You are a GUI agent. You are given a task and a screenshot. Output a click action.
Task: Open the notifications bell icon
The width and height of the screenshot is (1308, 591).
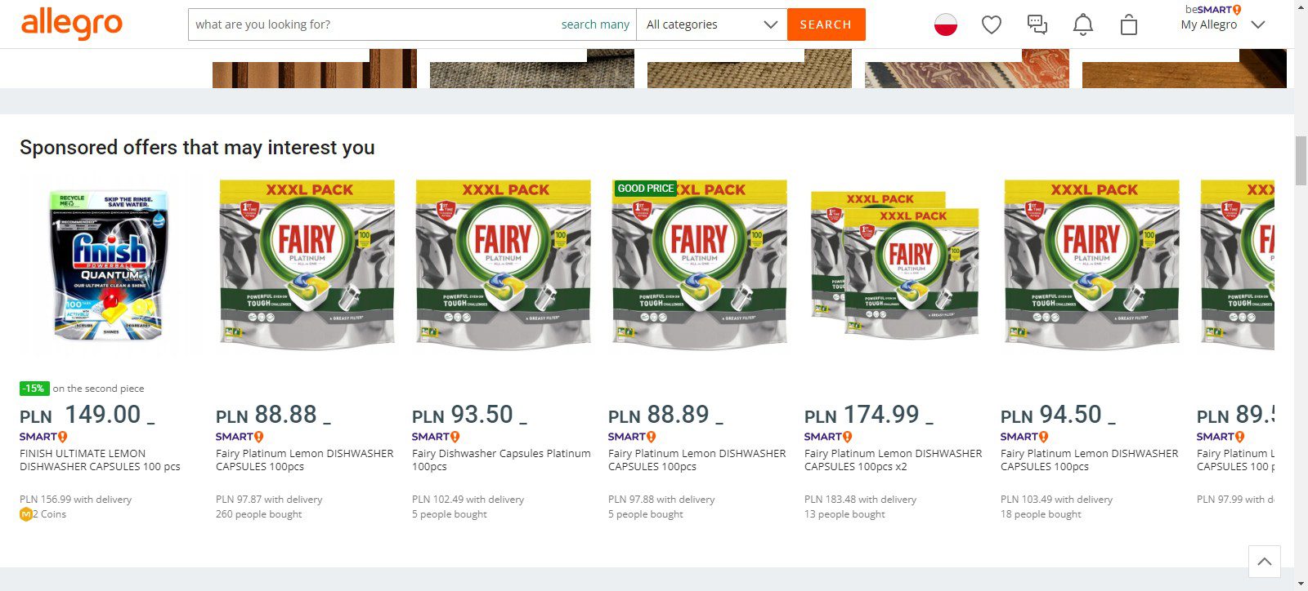click(x=1082, y=25)
